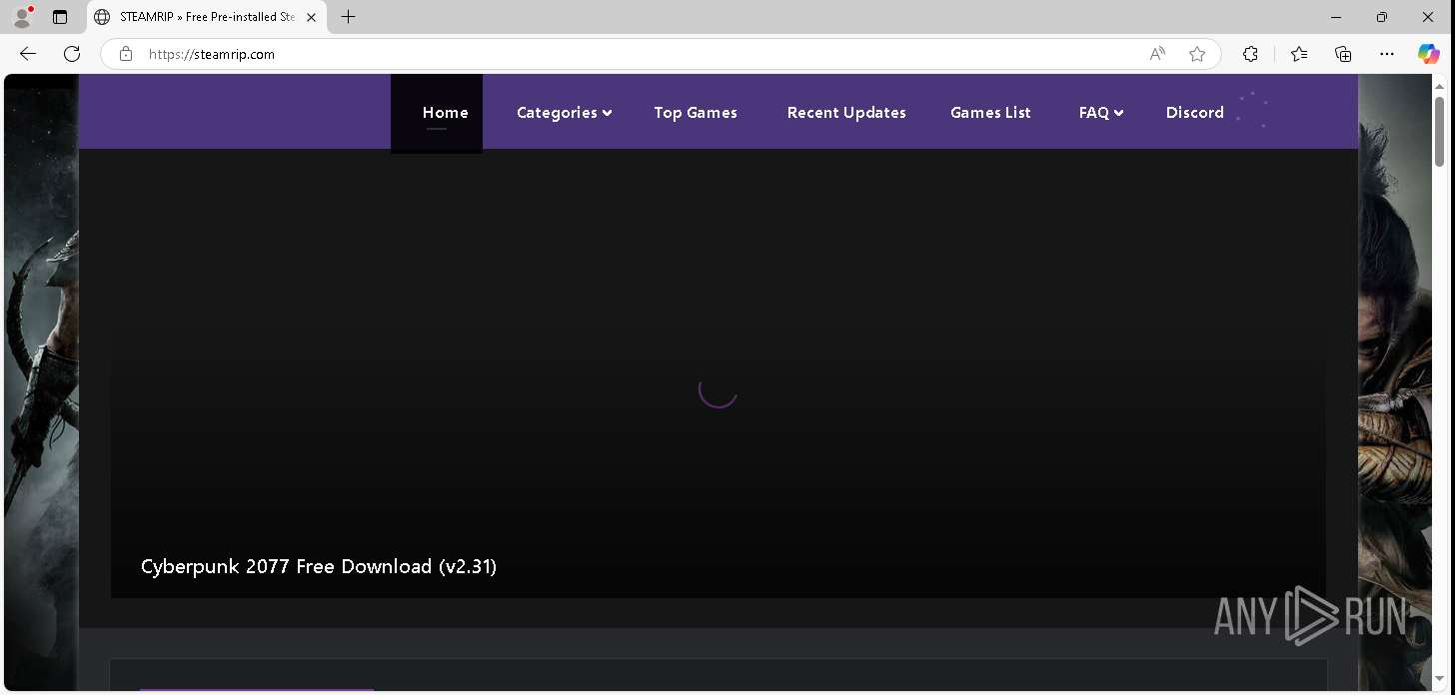Open Settings and more ellipsis menu
Viewport: 1455px width, 695px height.
1386,54
